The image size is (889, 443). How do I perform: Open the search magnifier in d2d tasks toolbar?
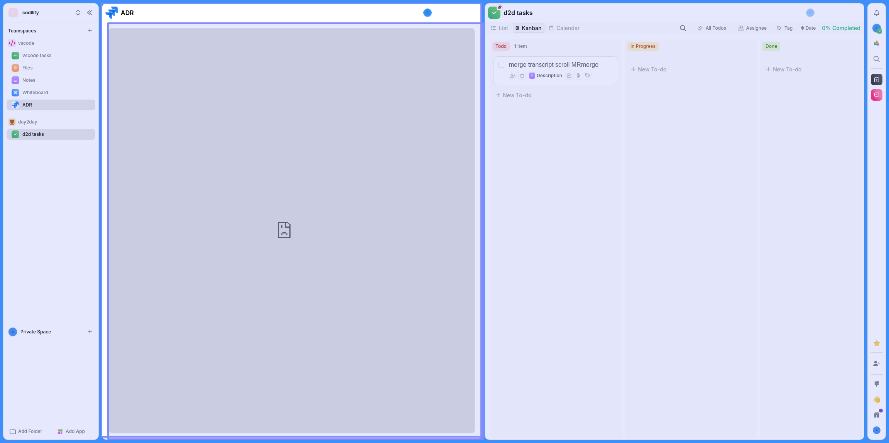click(683, 28)
